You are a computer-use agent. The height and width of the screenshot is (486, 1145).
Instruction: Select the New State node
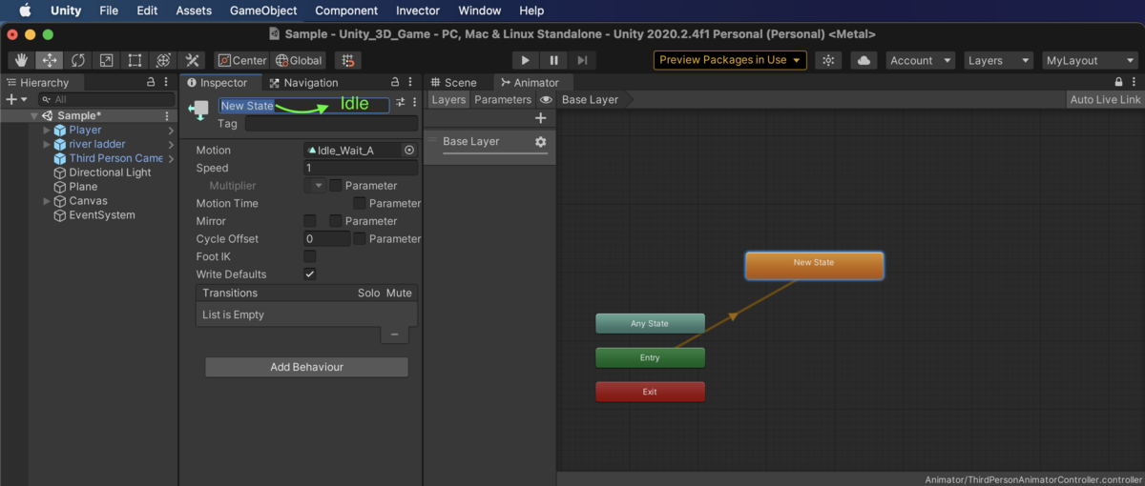coord(814,266)
